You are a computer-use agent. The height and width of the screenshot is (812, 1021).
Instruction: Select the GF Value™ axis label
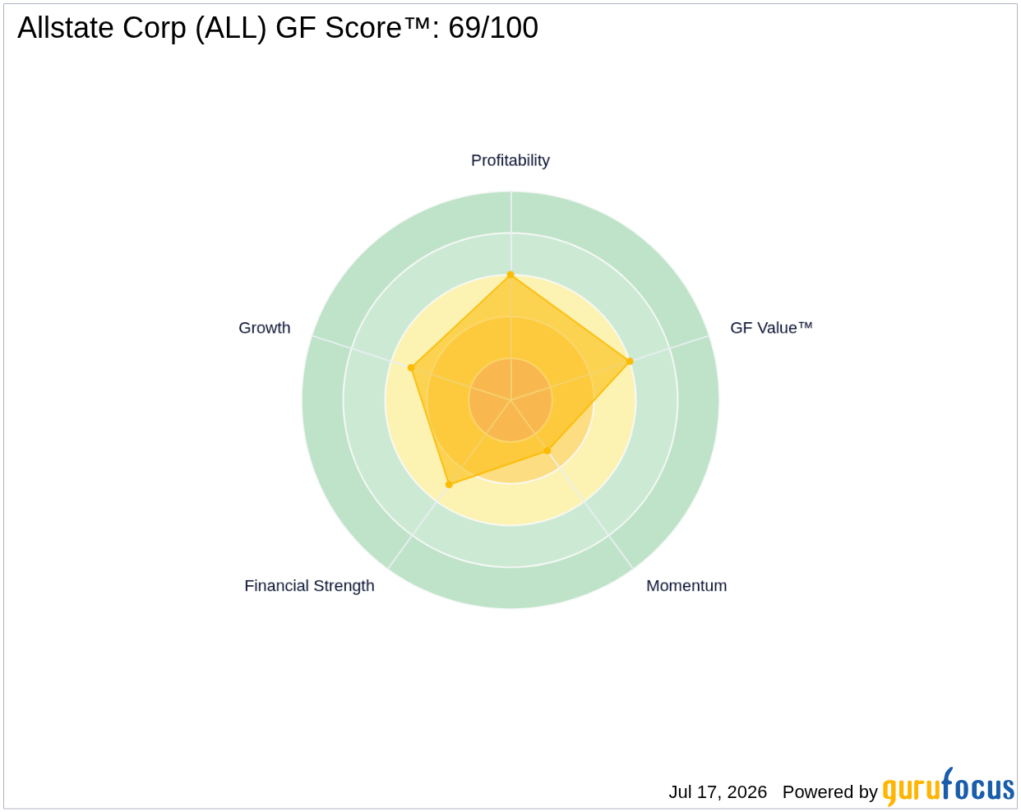pos(771,328)
